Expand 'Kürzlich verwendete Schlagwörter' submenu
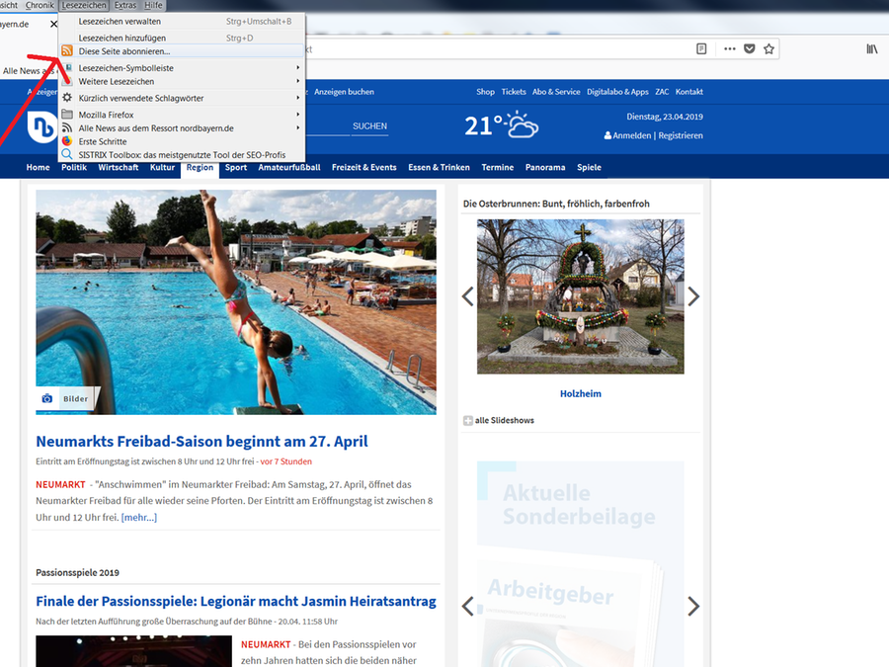Viewport: 889px width, 667px height. 141,98
